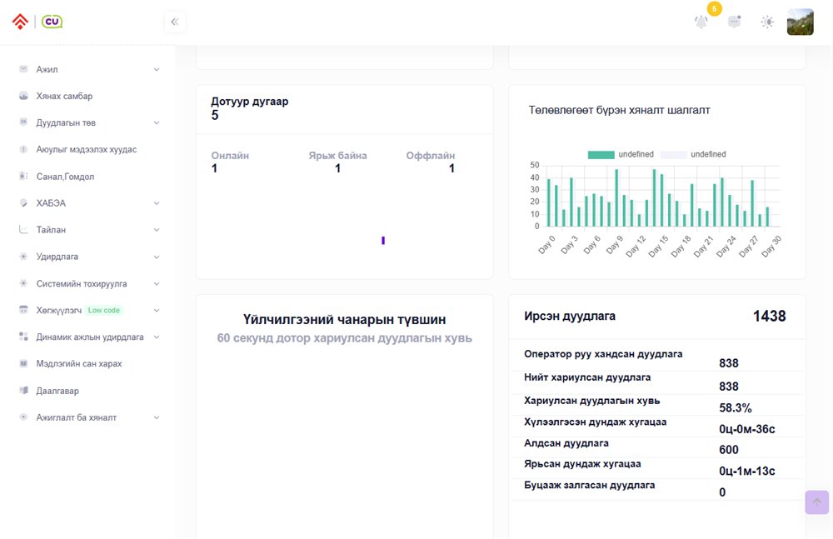Click the Даалгавар icon
The image size is (833, 539).
point(23,390)
